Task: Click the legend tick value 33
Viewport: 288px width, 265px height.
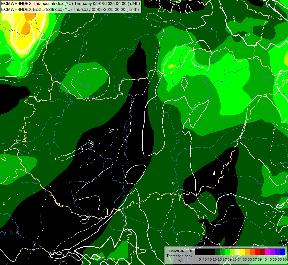Action: tap(245, 259)
